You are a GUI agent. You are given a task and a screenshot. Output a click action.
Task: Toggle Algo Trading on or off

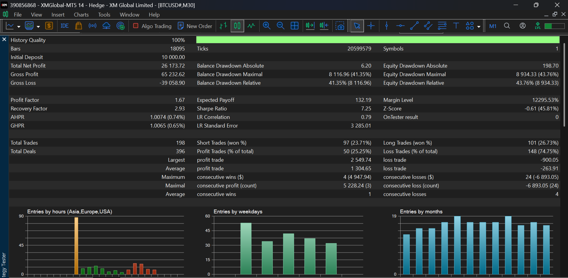[152, 26]
